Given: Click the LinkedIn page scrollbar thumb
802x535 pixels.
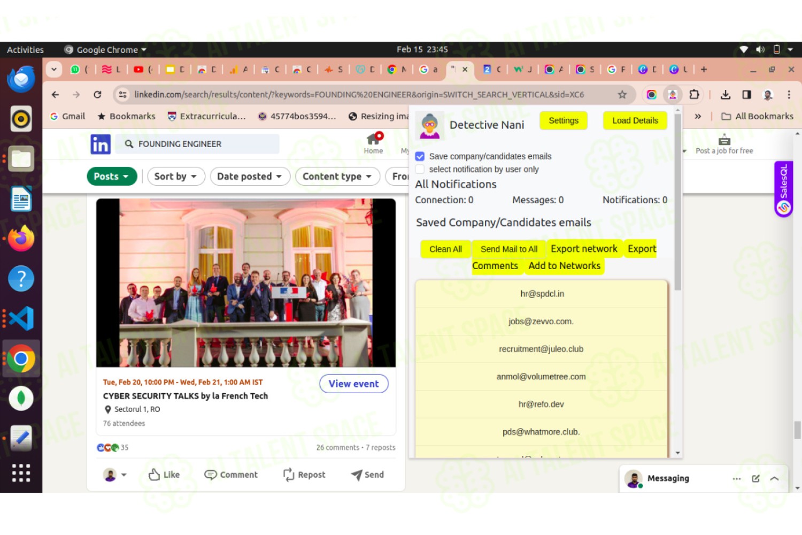Looking at the screenshot, I should click(x=797, y=430).
